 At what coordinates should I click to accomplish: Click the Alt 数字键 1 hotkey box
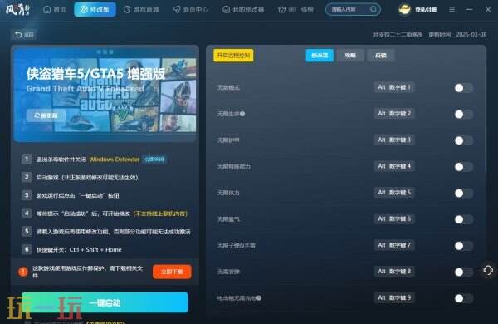tap(394, 87)
